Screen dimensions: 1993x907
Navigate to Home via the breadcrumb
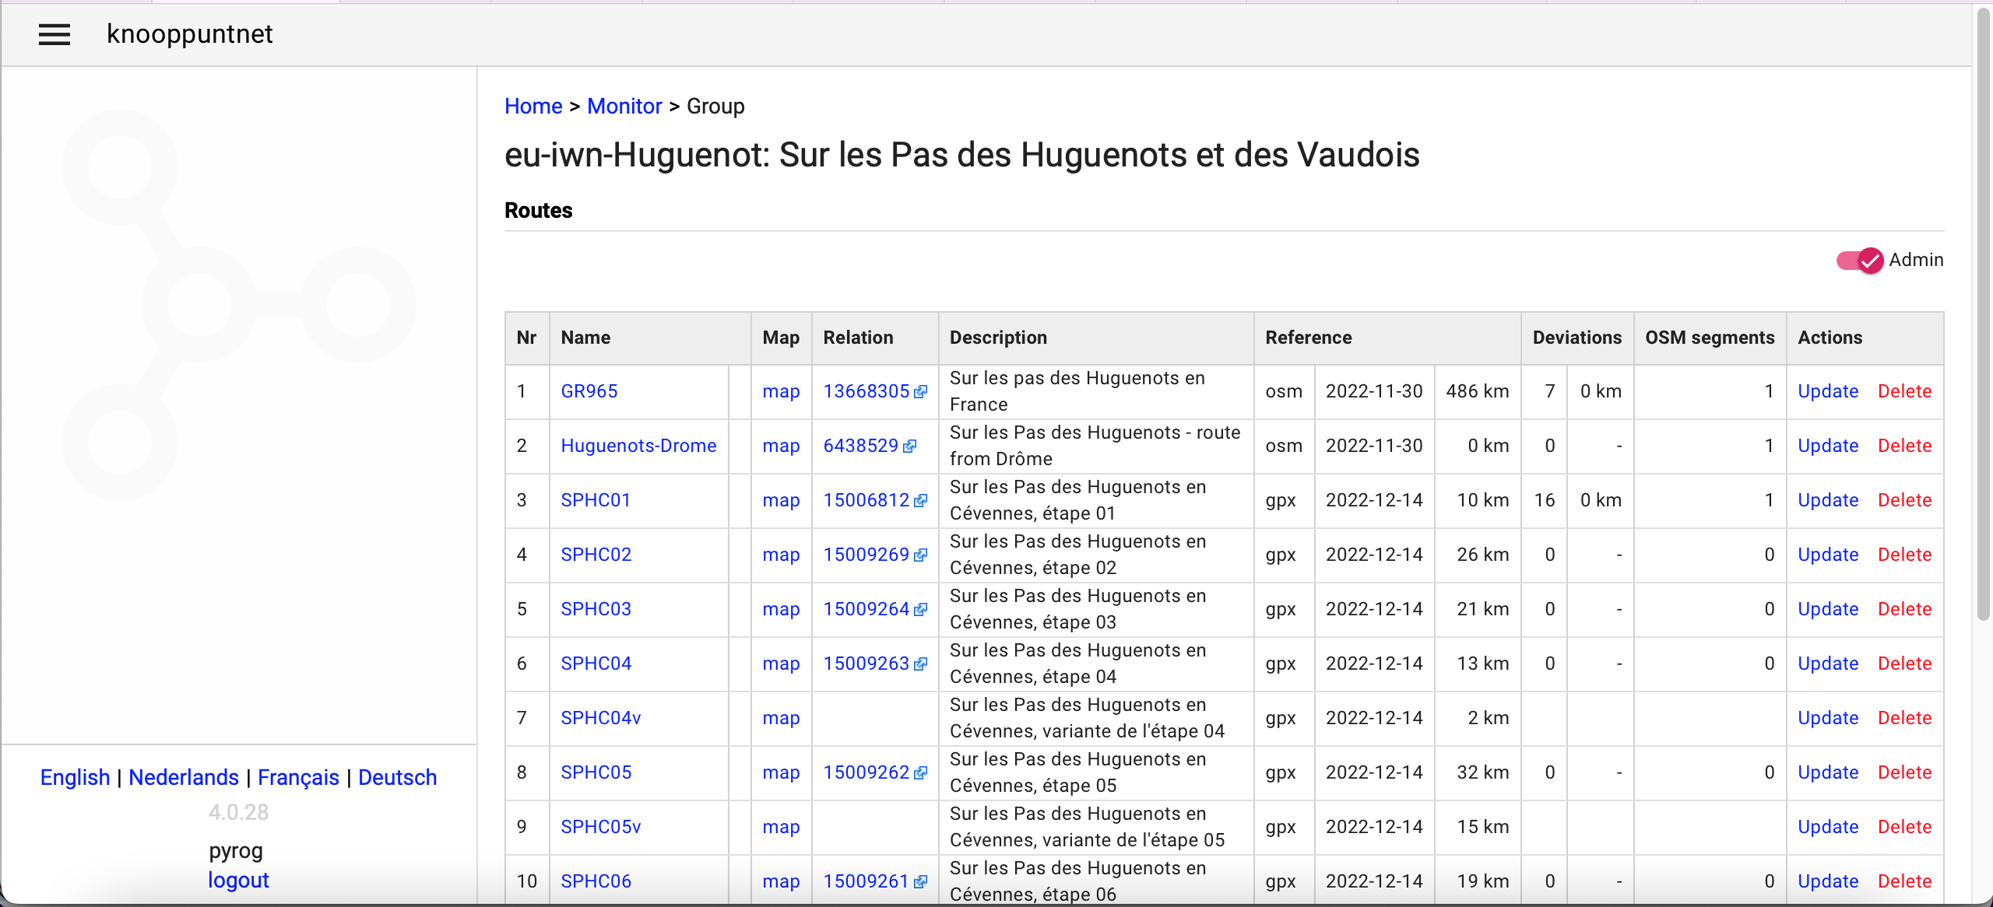[x=533, y=106]
